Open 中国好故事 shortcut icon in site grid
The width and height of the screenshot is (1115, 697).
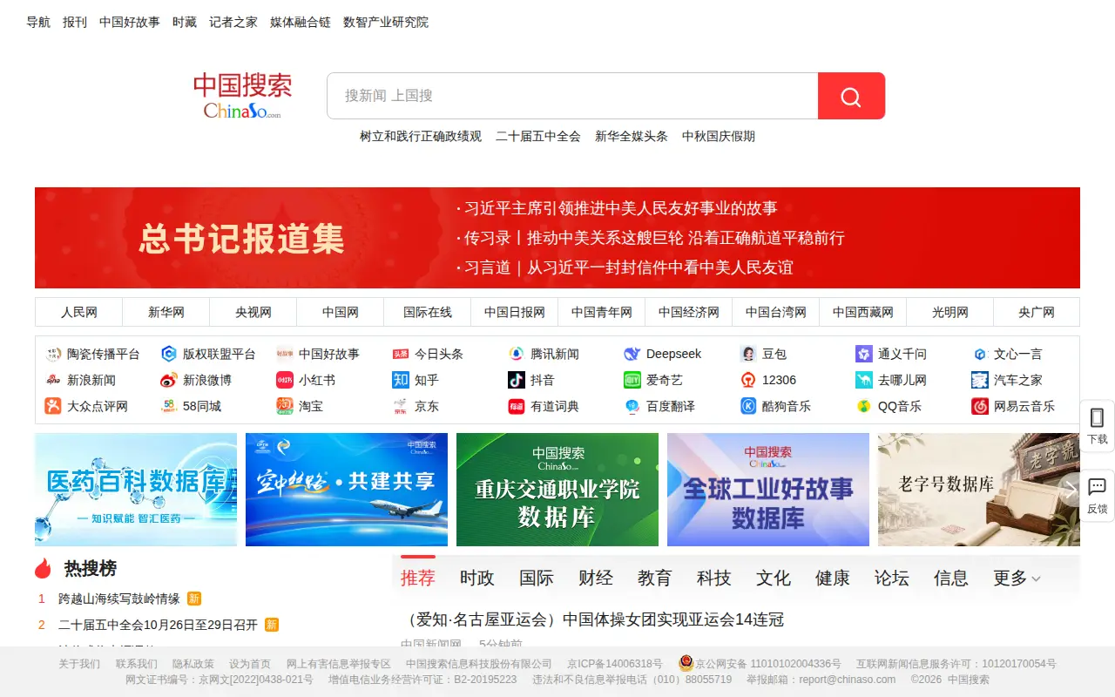[285, 354]
